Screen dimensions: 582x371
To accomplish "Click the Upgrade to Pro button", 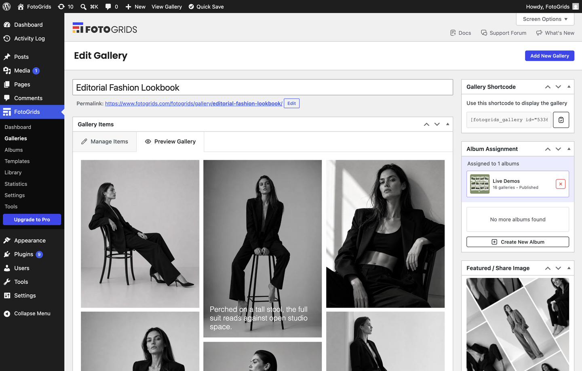I will [x=32, y=219].
